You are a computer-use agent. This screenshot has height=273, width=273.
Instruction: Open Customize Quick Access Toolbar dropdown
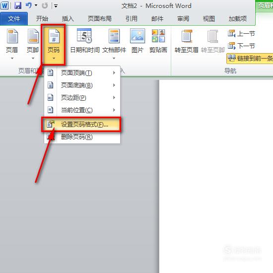click(x=56, y=6)
